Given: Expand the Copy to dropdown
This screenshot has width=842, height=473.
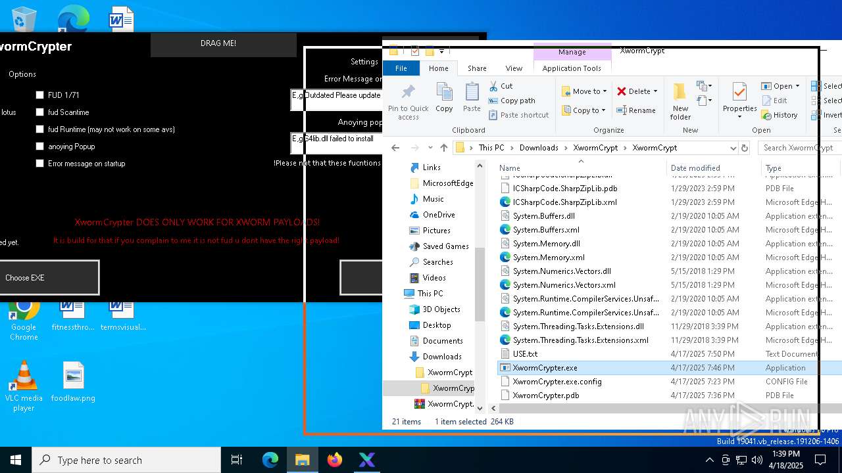Looking at the screenshot, I should (604, 110).
